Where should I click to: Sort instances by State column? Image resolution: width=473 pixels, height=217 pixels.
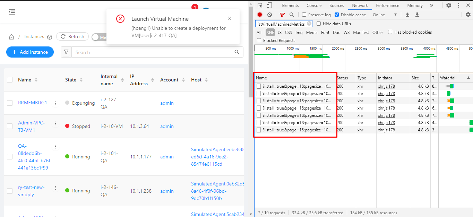pyautogui.click(x=74, y=80)
